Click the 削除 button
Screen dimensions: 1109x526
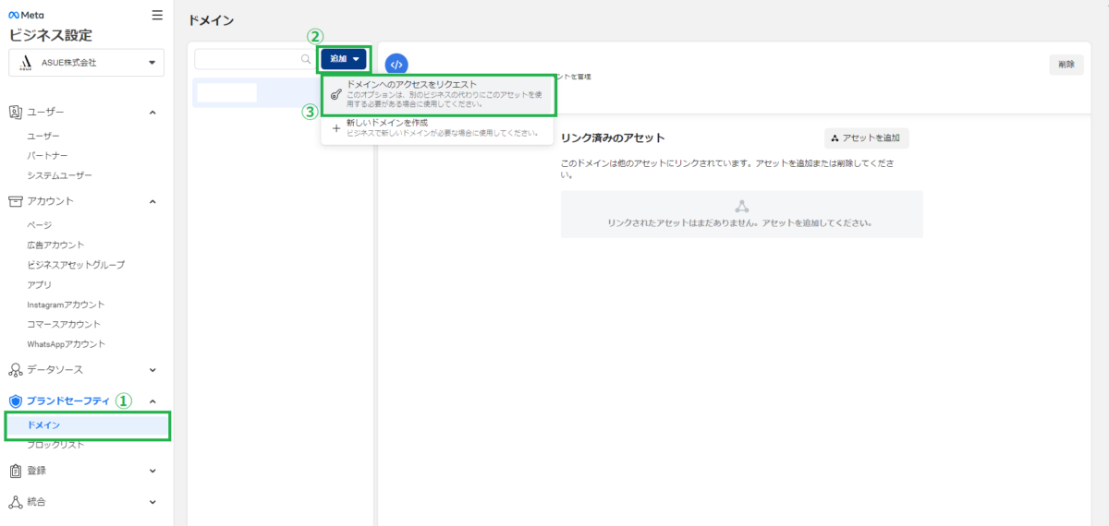click(x=1066, y=65)
